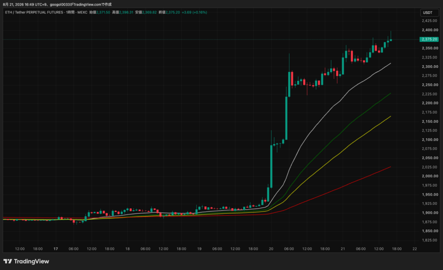Click the 2,325.00 price axis label

430,58
